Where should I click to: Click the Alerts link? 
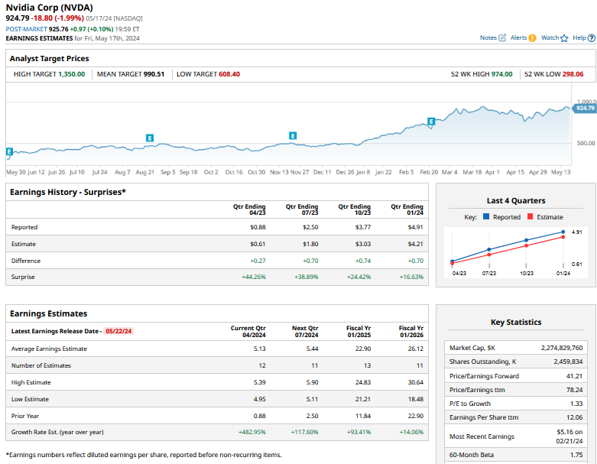coord(518,37)
